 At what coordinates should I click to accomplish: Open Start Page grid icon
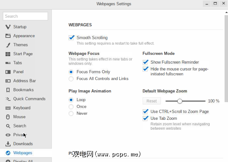(7, 54)
